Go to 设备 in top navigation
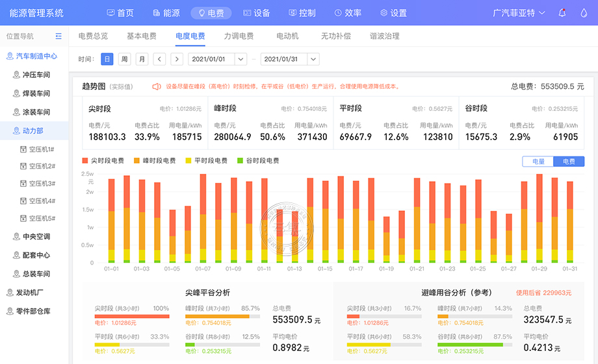Image resolution: width=598 pixels, height=364 pixels. tap(256, 13)
